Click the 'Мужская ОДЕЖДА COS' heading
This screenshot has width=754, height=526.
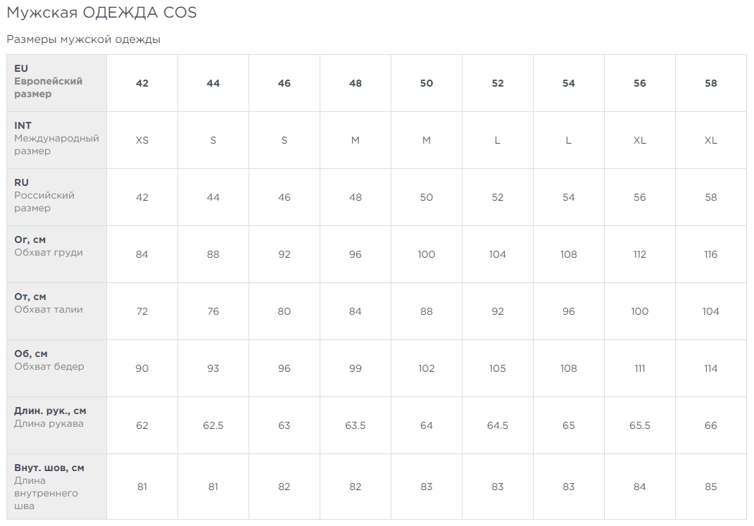[101, 13]
